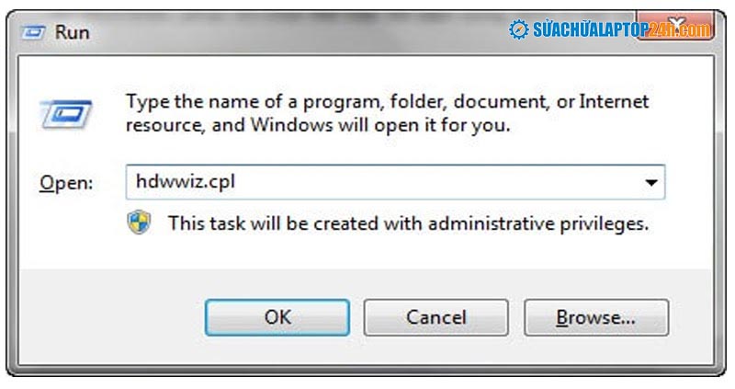Click empty middle area of title bar
Viewport: 735px width, 389px height.
pyautogui.click(x=300, y=32)
